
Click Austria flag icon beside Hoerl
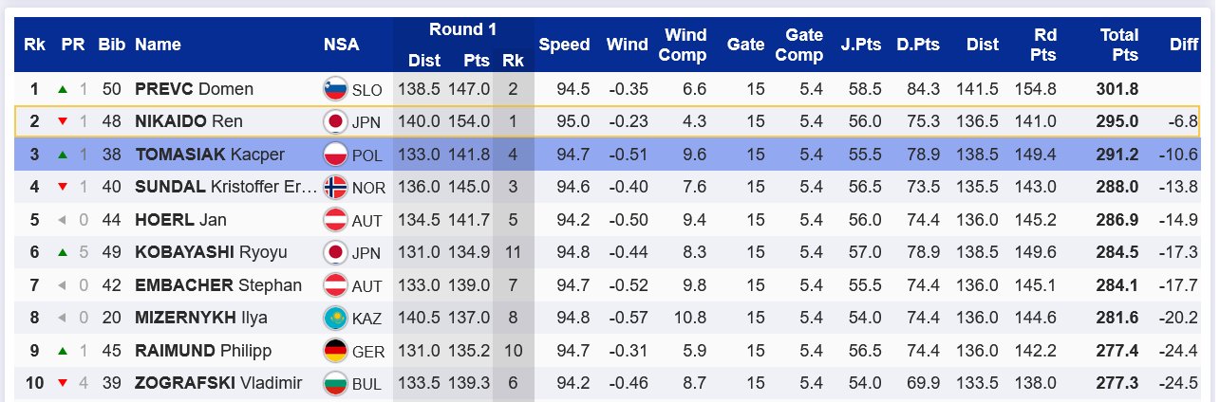334,220
